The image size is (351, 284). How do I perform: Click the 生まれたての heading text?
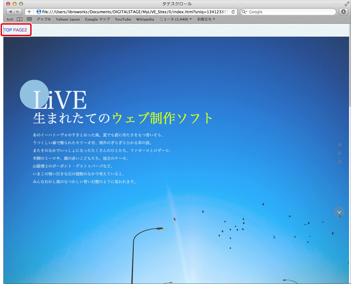(72, 118)
